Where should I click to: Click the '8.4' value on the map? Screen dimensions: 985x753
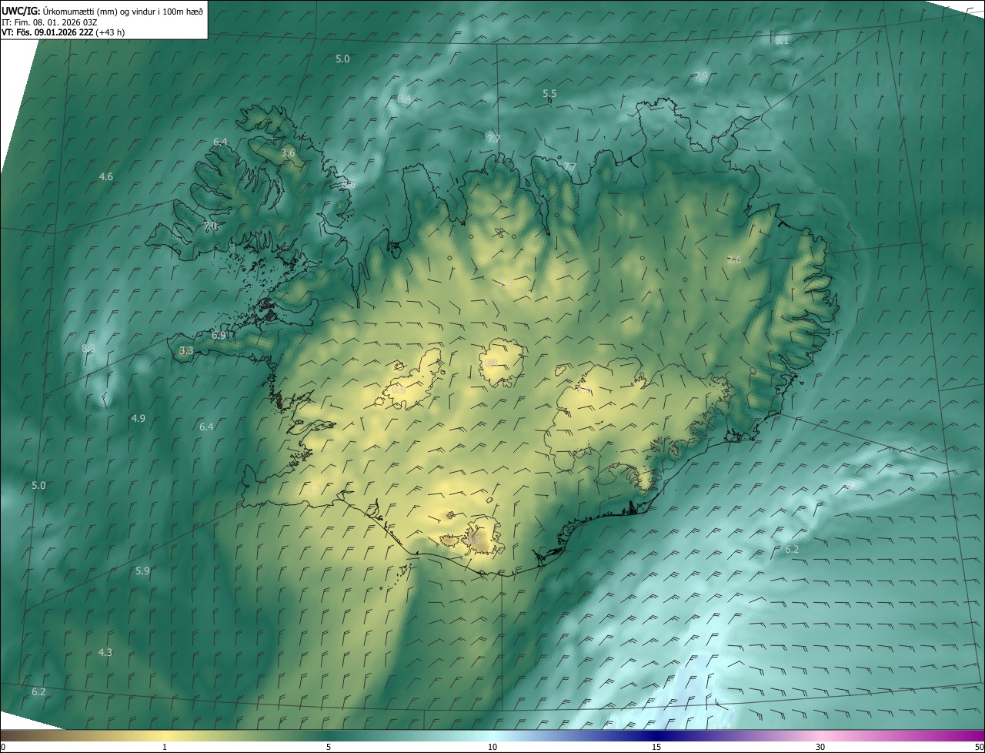pos(403,99)
